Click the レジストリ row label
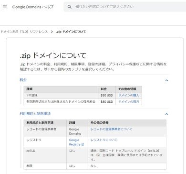Viewport: 186px width, 174px height. click(34, 140)
